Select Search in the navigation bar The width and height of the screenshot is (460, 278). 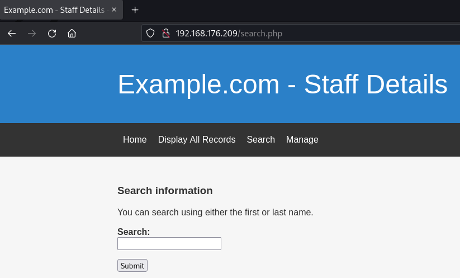[260, 140]
